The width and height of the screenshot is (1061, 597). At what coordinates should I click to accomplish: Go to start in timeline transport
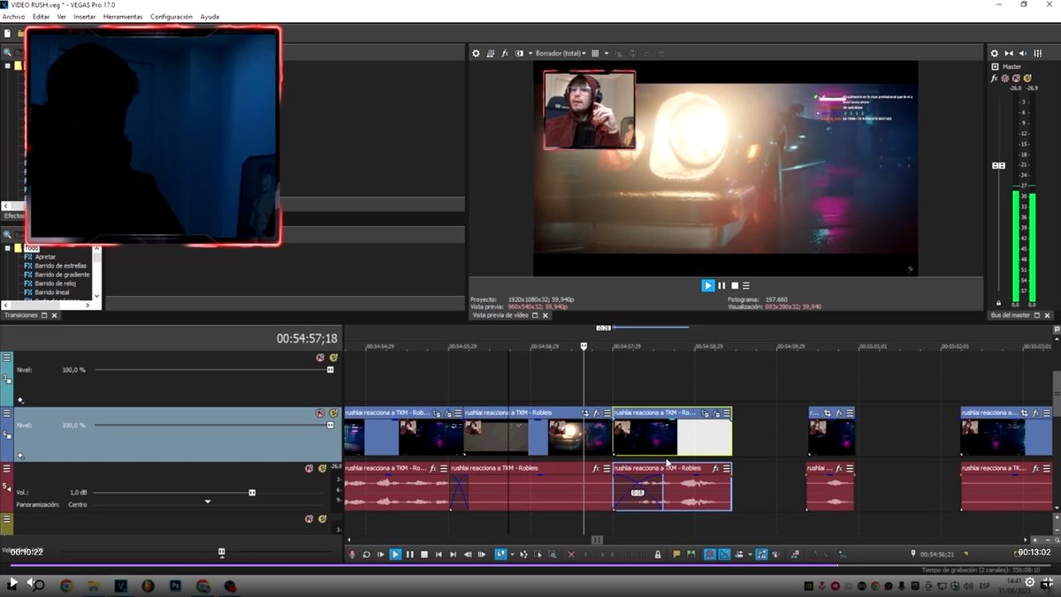439,555
